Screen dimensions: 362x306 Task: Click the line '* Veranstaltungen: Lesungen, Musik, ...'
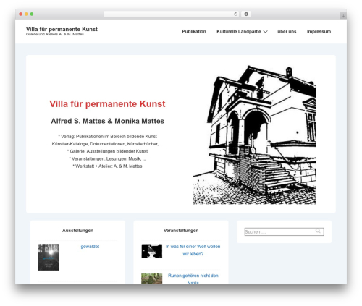[107, 158]
